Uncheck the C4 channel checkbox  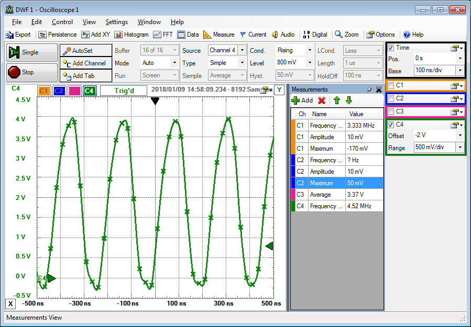391,125
